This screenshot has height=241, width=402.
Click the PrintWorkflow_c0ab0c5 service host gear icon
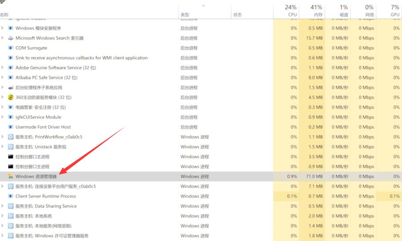[11, 137]
